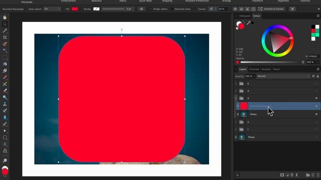
Task: Click Convert to Curves button
Action: (x=271, y=9)
